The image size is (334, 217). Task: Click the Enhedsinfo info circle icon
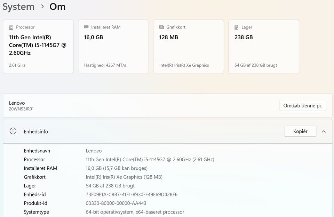coord(13,131)
